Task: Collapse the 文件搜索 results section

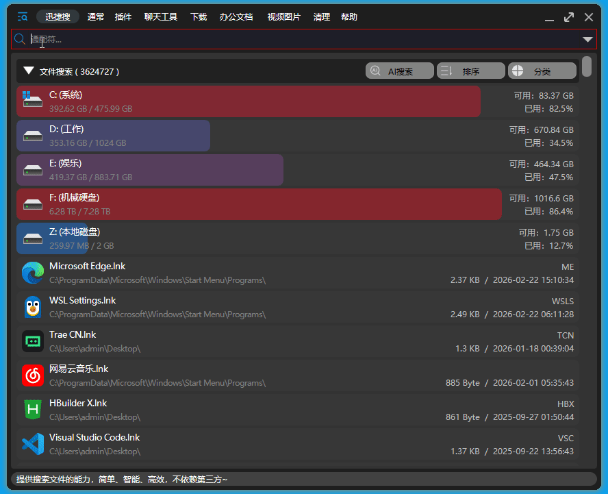Action: [29, 71]
